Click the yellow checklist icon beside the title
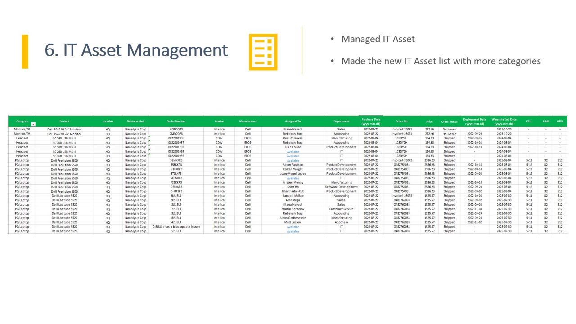Viewport: 576px width, 324px height. (x=263, y=52)
